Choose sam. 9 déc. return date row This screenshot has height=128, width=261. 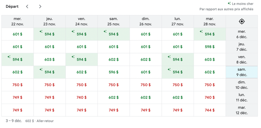pyautogui.click(x=242, y=72)
